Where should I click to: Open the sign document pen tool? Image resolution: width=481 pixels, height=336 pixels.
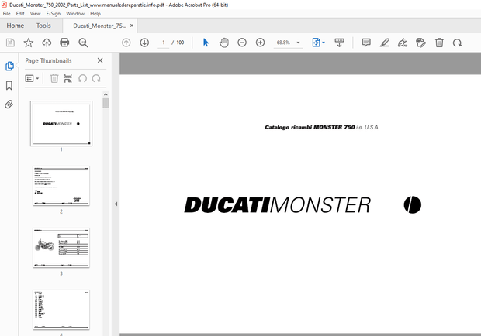point(403,43)
